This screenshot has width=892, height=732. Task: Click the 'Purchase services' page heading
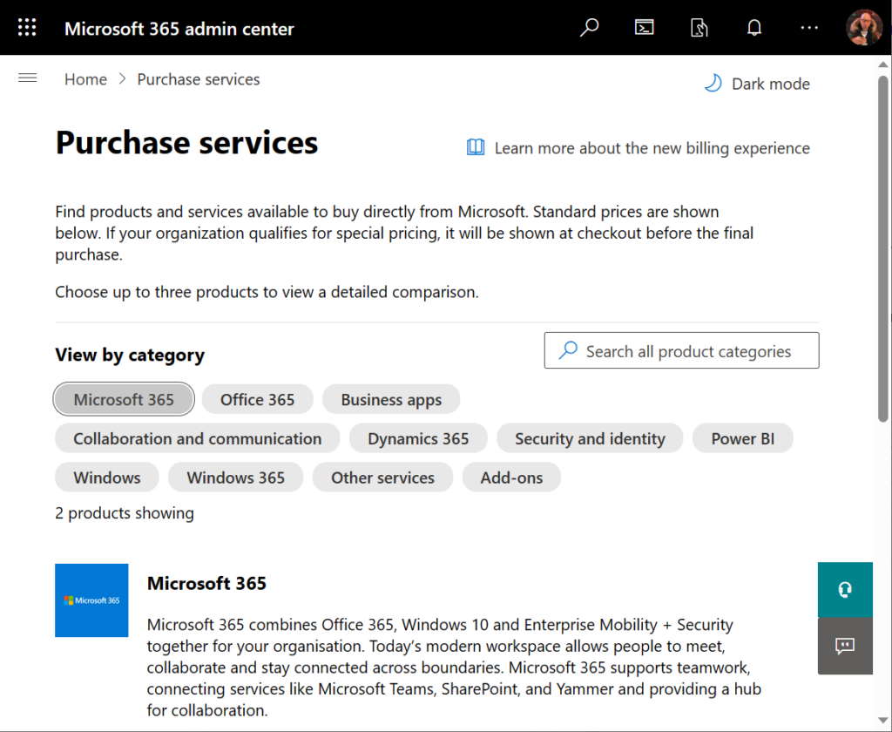(x=186, y=142)
